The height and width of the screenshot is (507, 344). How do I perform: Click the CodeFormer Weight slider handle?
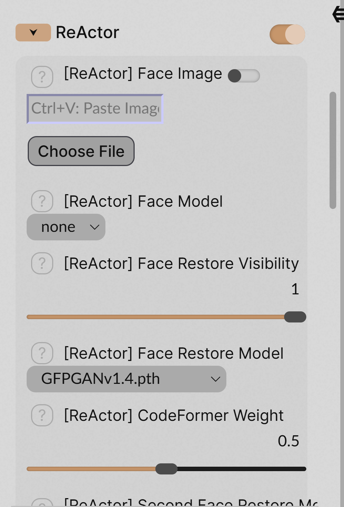[167, 469]
